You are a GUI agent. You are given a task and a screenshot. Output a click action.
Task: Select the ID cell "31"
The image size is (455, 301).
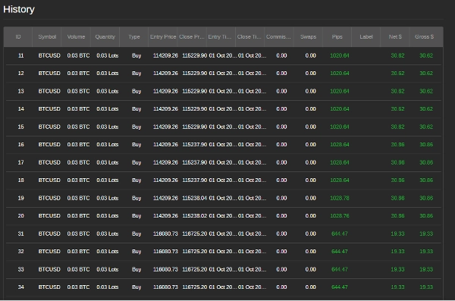pos(21,234)
